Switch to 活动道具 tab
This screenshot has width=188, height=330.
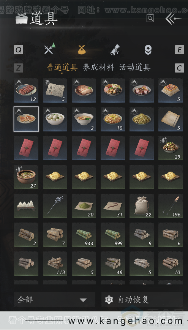pos(135,67)
